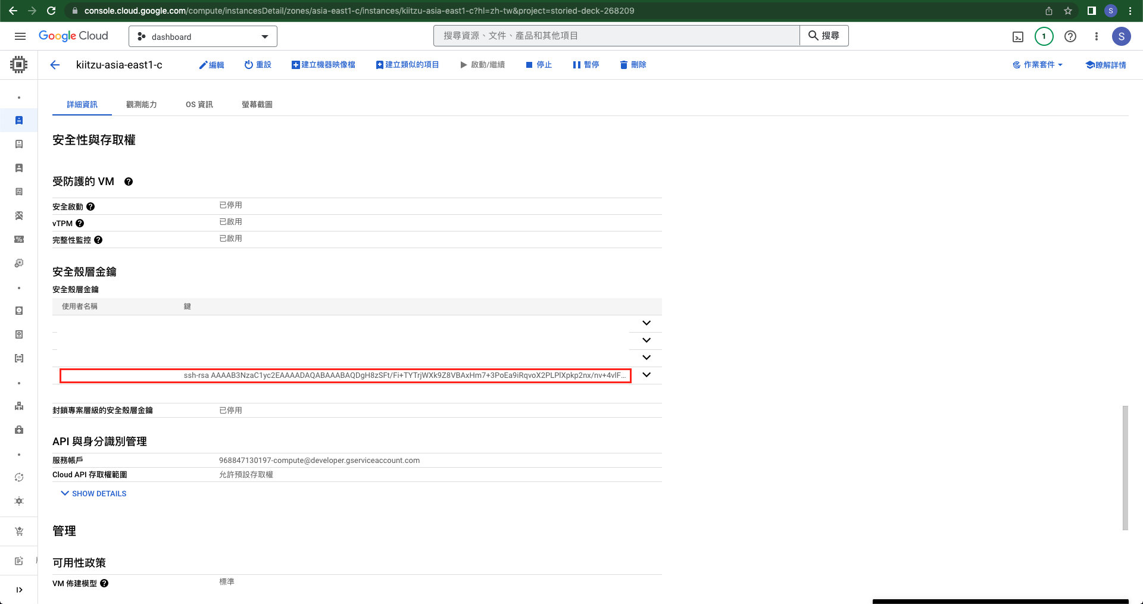
Task: Click the 瞭解詳情 learn more link
Action: (x=1106, y=65)
